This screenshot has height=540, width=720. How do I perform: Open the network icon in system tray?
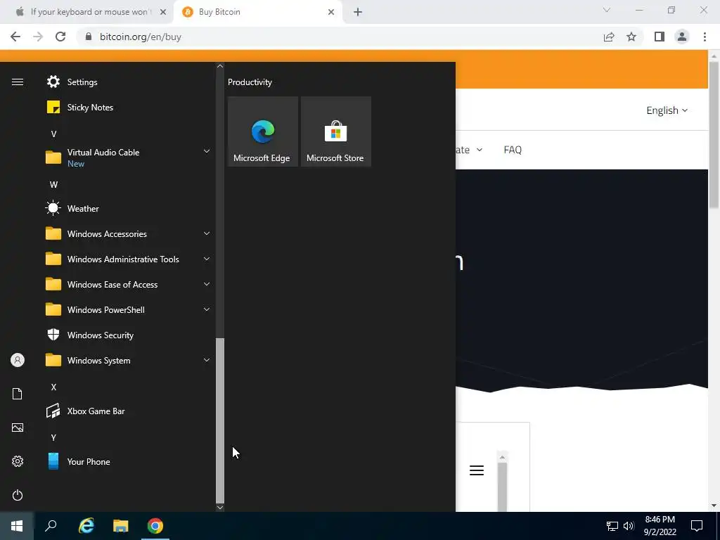pos(612,526)
